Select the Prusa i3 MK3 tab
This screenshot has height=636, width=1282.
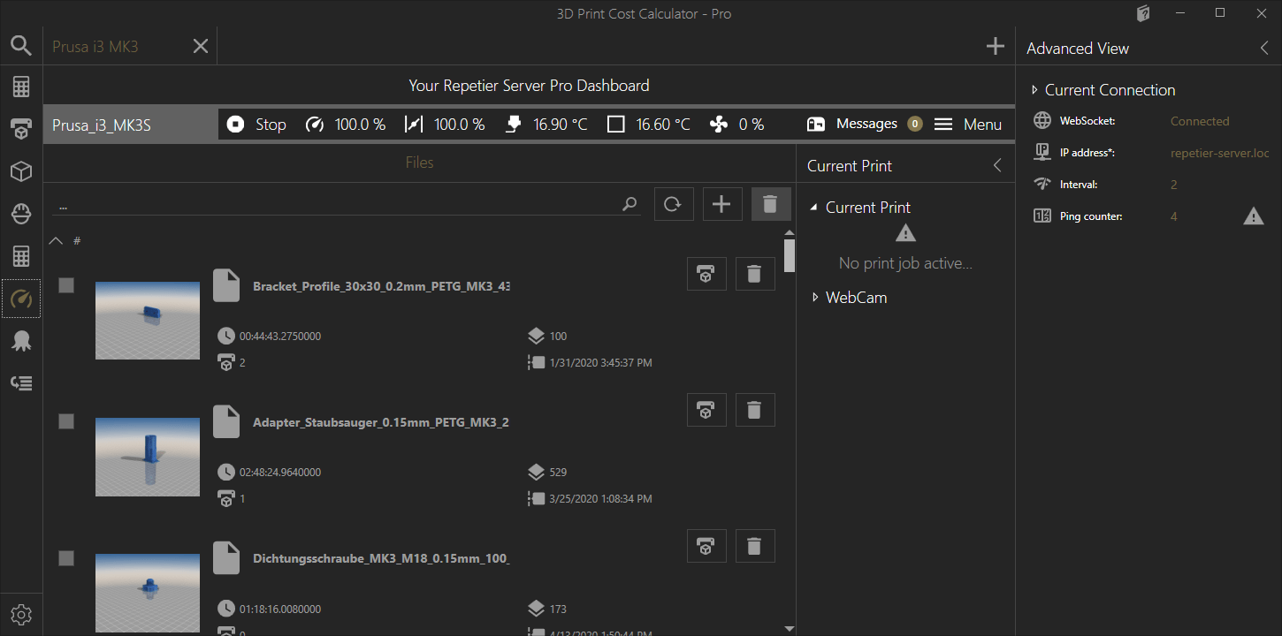coord(95,46)
